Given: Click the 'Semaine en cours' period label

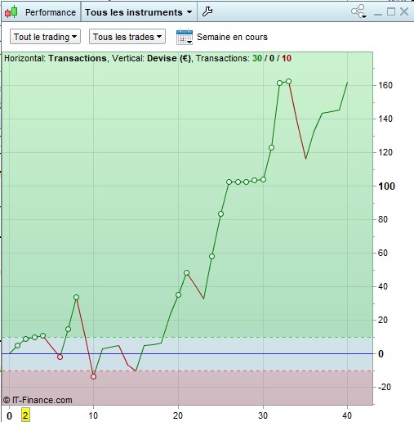Looking at the screenshot, I should click(x=232, y=37).
